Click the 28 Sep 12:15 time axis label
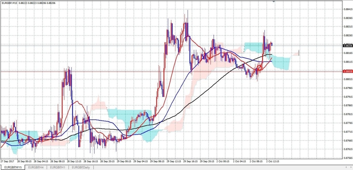Screen dimensions: 353x170 pos(74,161)
